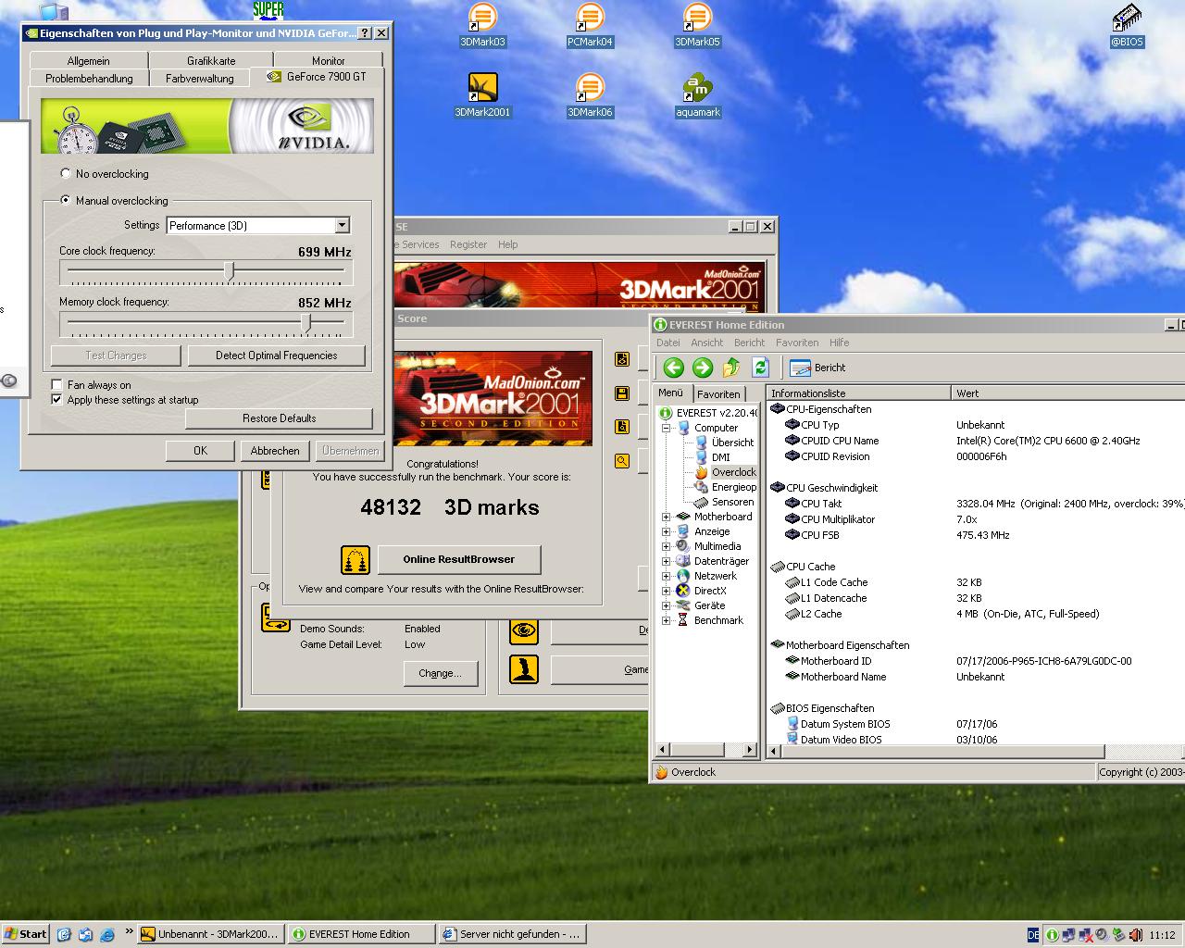Select the No overclocking radio button
The image size is (1185, 948).
(x=66, y=173)
